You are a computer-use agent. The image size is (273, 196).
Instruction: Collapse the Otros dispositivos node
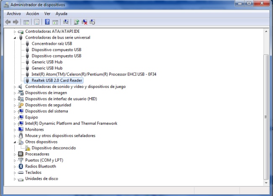pos(15,142)
